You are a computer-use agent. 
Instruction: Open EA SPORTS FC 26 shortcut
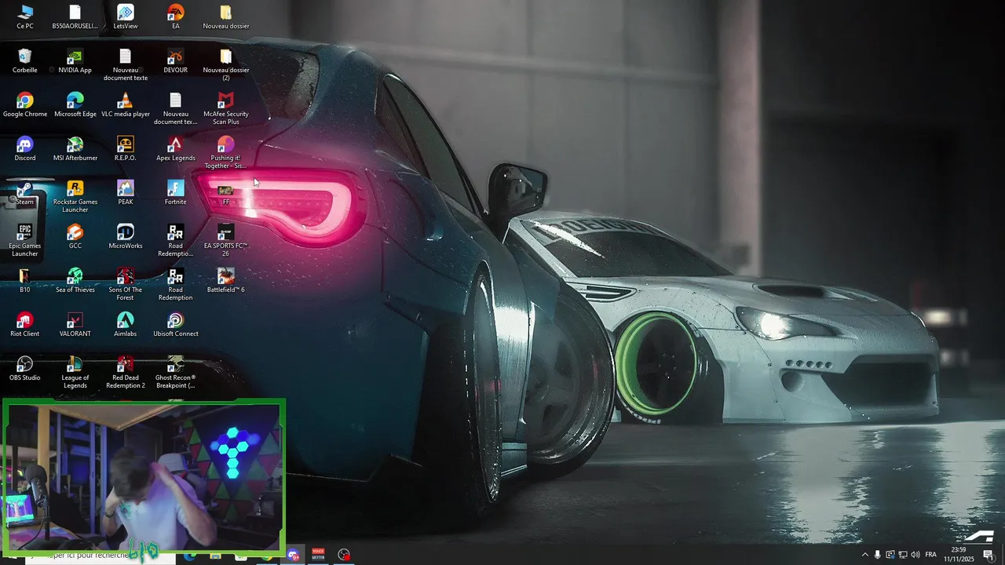(x=226, y=241)
